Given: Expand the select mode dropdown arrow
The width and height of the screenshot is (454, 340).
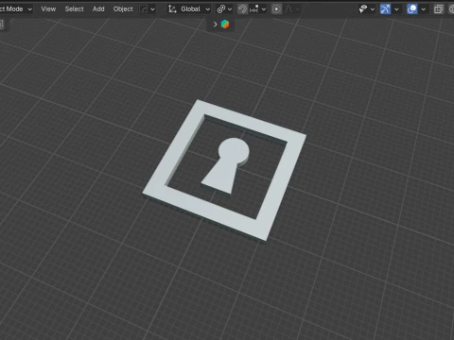Looking at the screenshot, I should (x=152, y=9).
